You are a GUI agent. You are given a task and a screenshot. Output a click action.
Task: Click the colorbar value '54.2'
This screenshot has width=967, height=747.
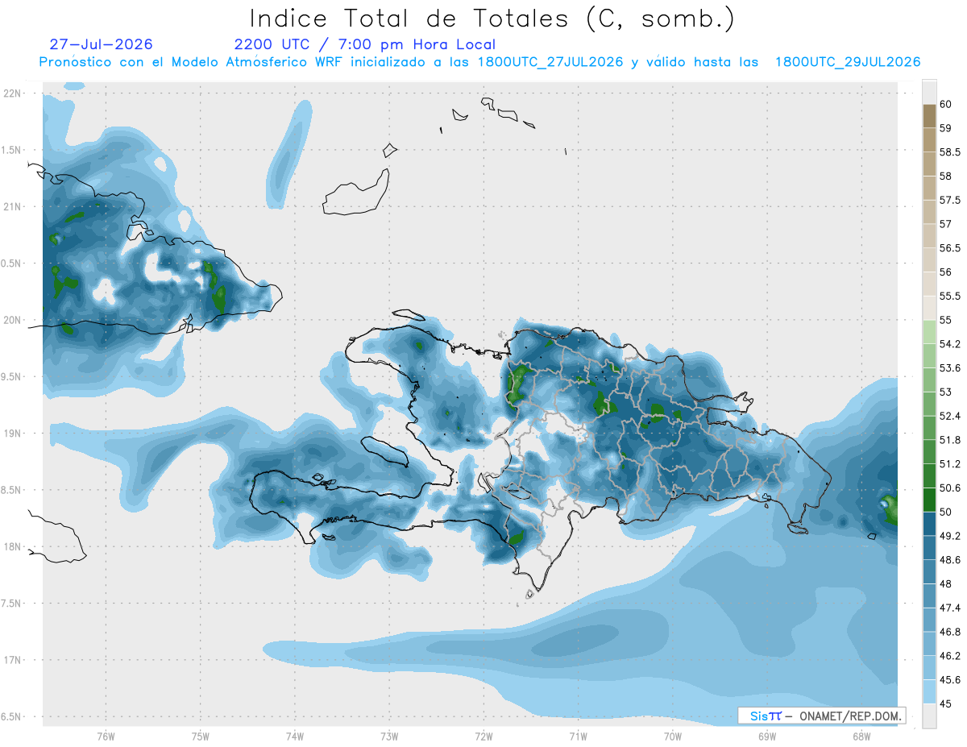click(x=949, y=344)
